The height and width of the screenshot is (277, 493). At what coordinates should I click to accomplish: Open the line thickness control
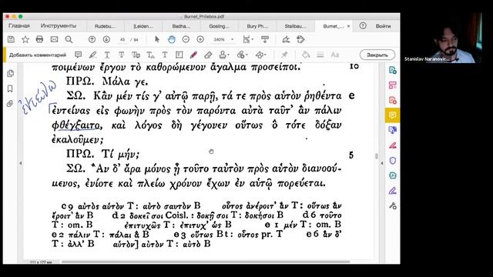point(320,55)
